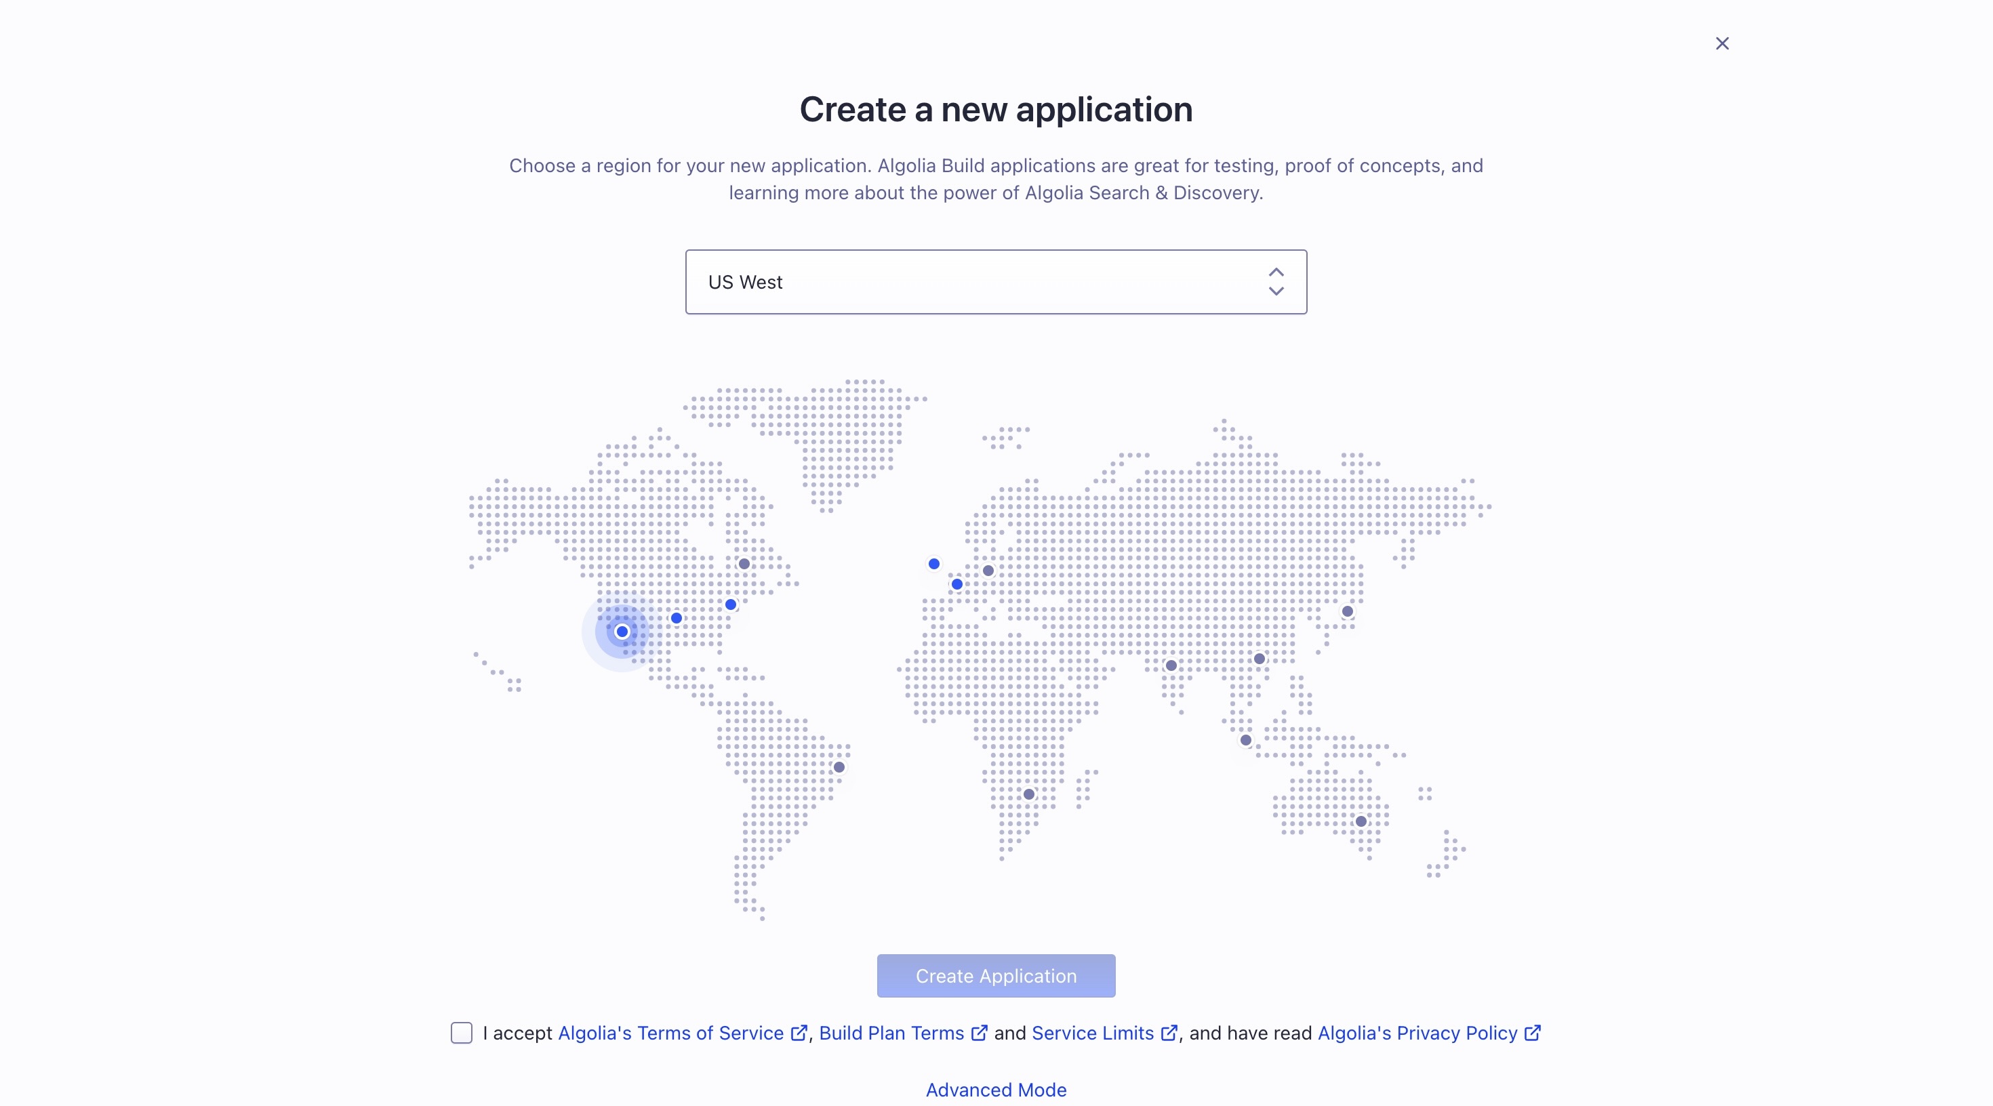Select the France blue map dot
This screenshot has width=1993, height=1106.
(957, 584)
